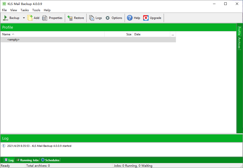Open Options settings gear
Image resolution: width=243 pixels, height=168 pixels.
pyautogui.click(x=114, y=18)
